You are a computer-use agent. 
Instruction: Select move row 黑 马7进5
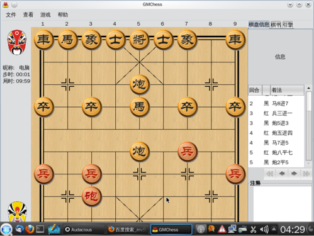pyautogui.click(x=276, y=143)
